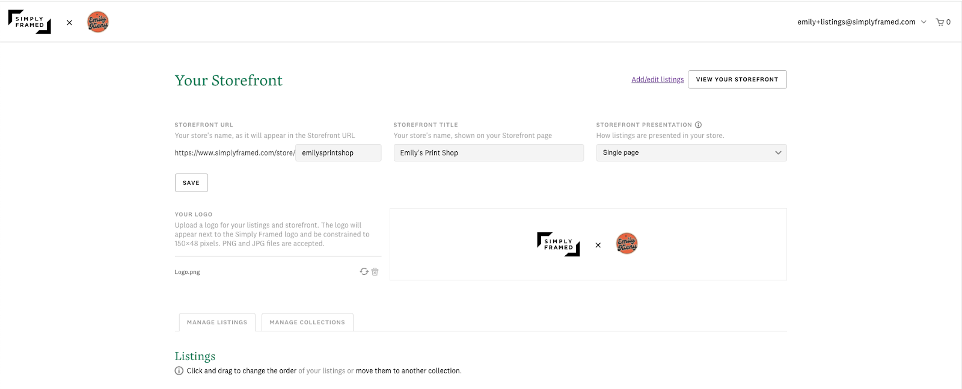
Task: Switch to the Manage Listings tab
Action: coord(217,322)
